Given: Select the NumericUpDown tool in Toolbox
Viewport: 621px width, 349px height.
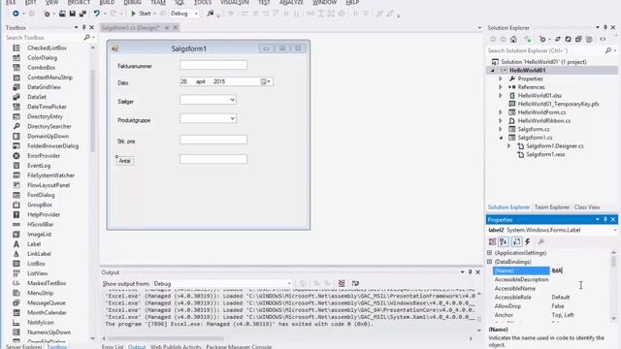Looking at the screenshot, I should click(x=49, y=333).
